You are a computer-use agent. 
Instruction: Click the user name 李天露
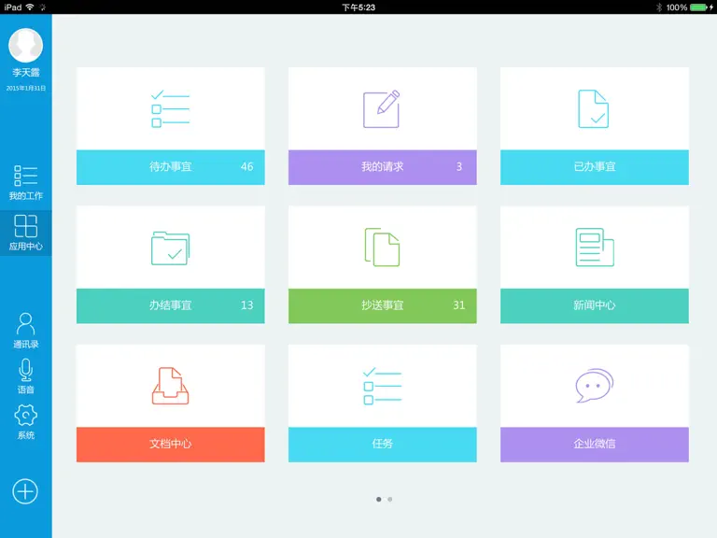click(x=25, y=72)
